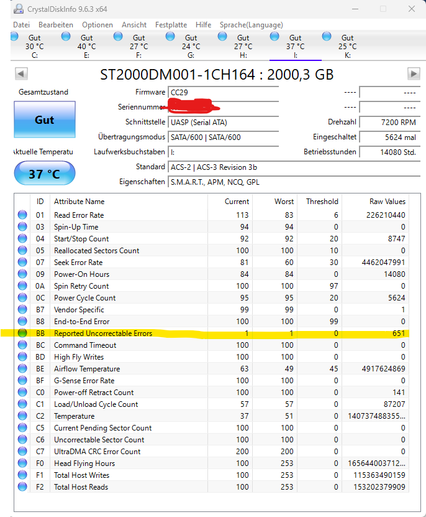This screenshot has height=517, width=426.
Task: Select drive G: status orb
Action: pos(170,36)
